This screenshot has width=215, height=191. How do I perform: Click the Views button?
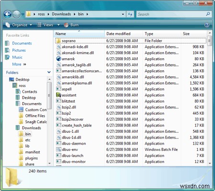click(x=45, y=25)
